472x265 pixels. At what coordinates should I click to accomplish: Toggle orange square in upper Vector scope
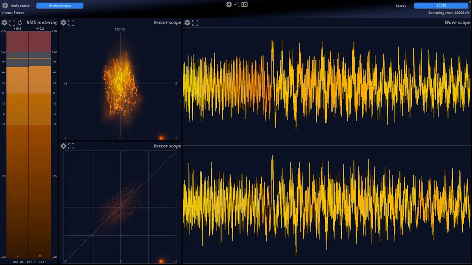[161, 138]
